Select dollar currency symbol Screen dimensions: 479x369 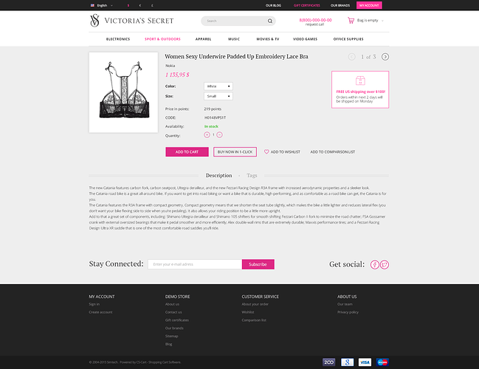[128, 5]
